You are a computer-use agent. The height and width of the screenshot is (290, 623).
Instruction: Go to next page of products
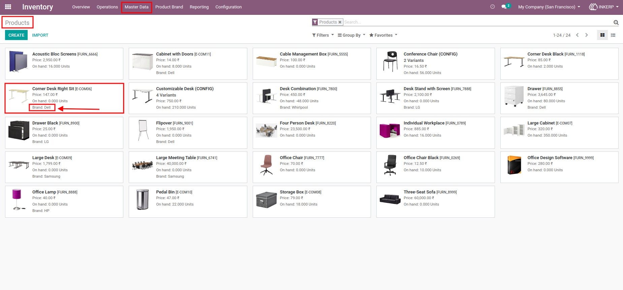(x=587, y=35)
